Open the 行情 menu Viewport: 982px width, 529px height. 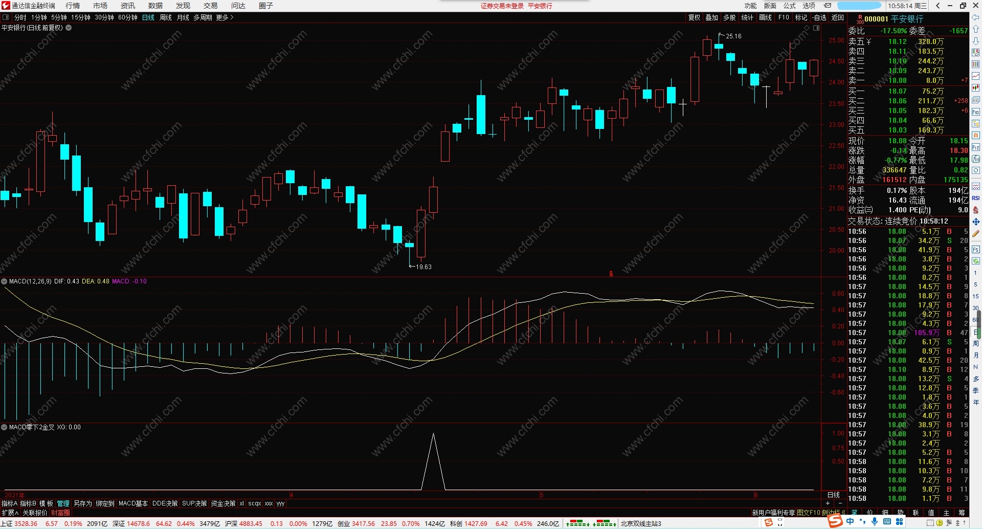[x=73, y=6]
